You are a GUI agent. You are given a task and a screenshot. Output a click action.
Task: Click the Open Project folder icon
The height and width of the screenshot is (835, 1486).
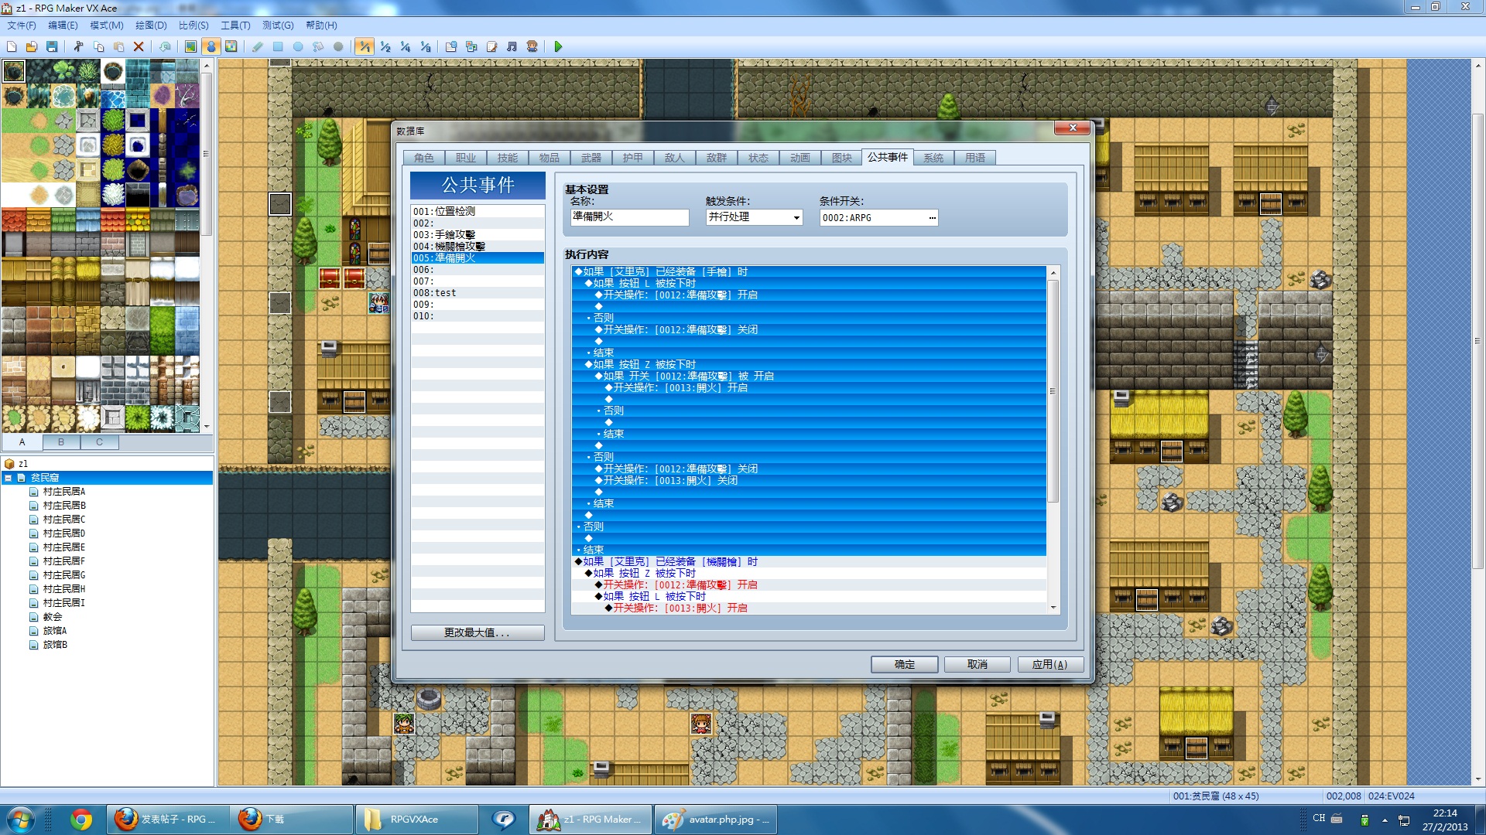pyautogui.click(x=32, y=46)
